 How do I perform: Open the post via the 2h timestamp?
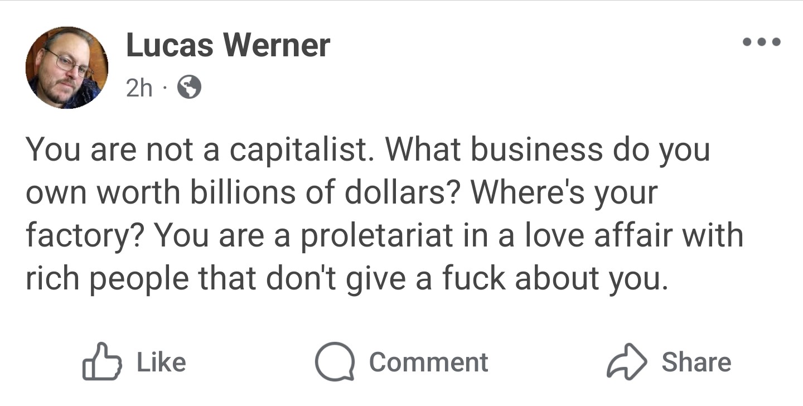tap(139, 88)
